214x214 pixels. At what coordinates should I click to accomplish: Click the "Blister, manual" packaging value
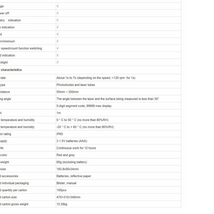[66, 183]
